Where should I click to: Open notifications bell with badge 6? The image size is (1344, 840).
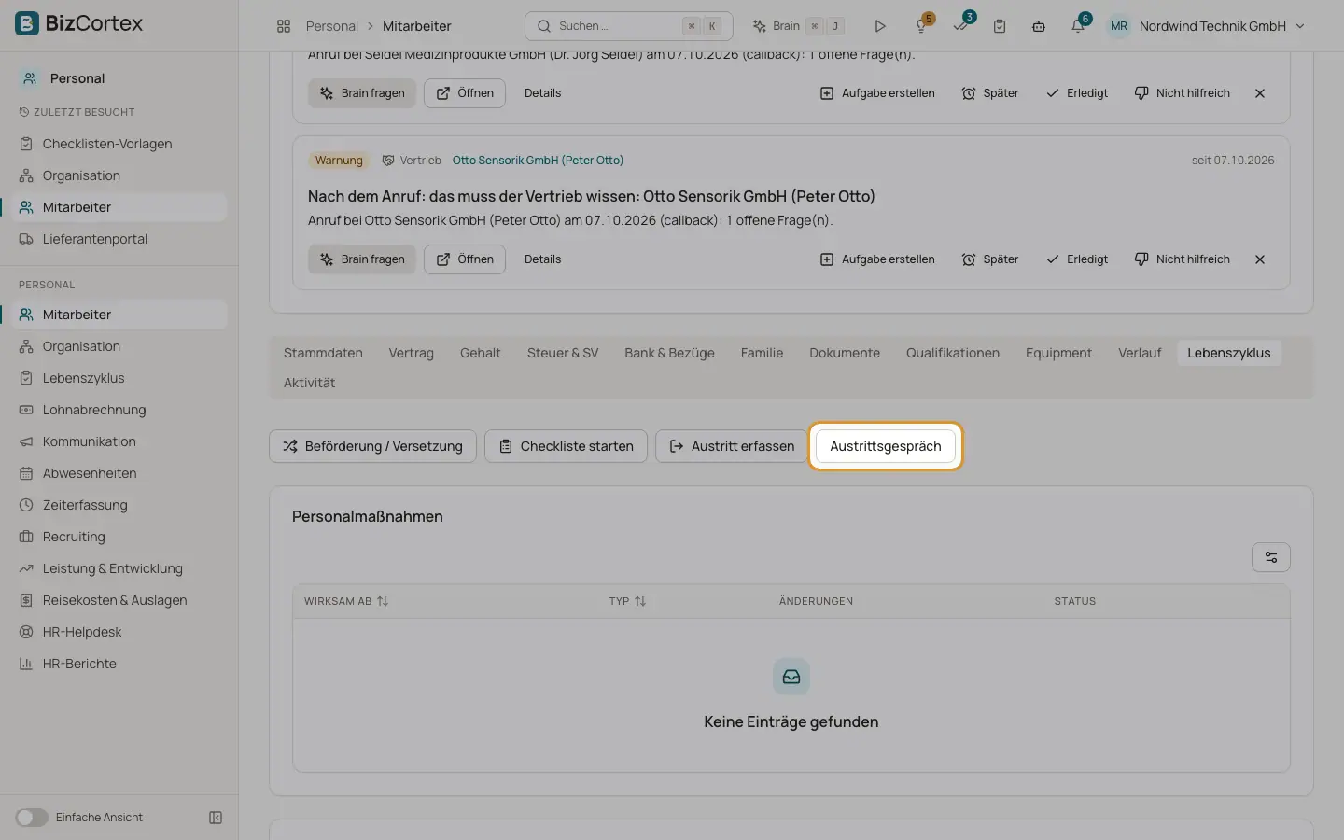click(1079, 25)
